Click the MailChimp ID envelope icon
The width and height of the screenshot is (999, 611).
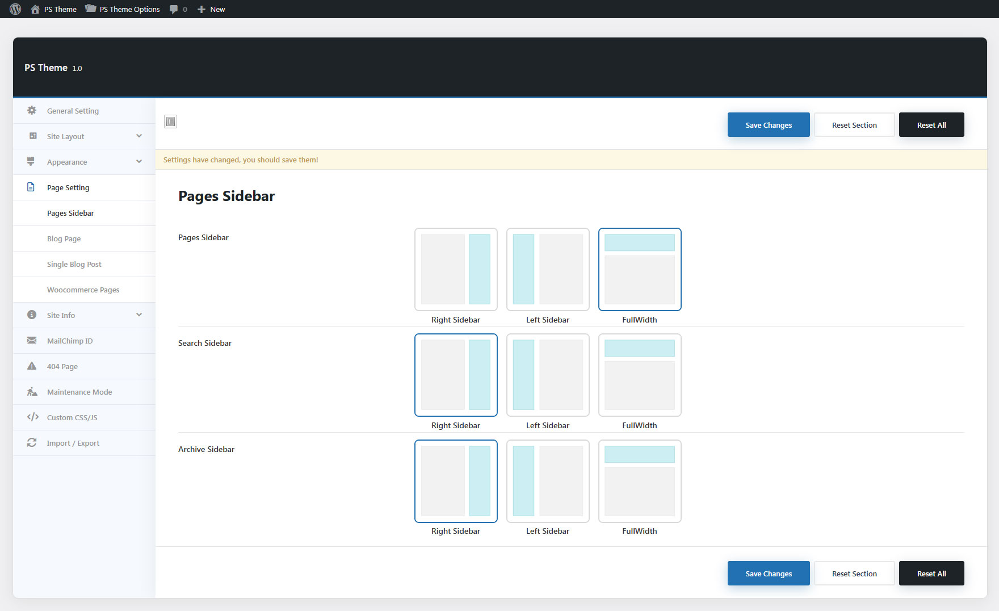(x=32, y=341)
